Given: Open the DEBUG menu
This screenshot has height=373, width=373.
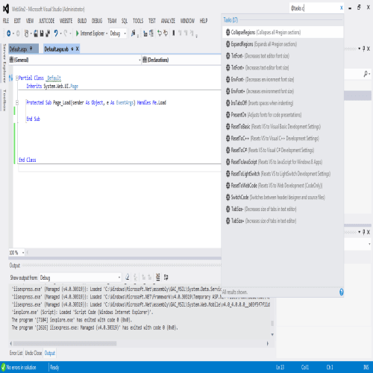Looking at the screenshot, I should click(x=97, y=21).
